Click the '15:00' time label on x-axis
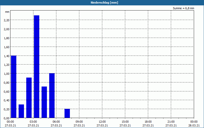 pyautogui.click(x=125, y=122)
